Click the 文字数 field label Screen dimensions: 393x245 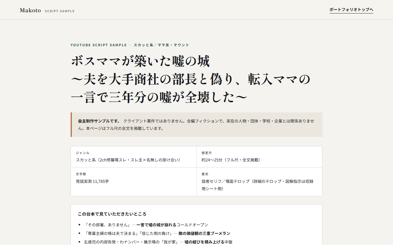click(x=81, y=174)
